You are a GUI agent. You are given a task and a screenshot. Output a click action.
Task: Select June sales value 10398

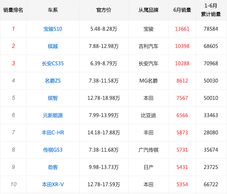[x=182, y=46]
